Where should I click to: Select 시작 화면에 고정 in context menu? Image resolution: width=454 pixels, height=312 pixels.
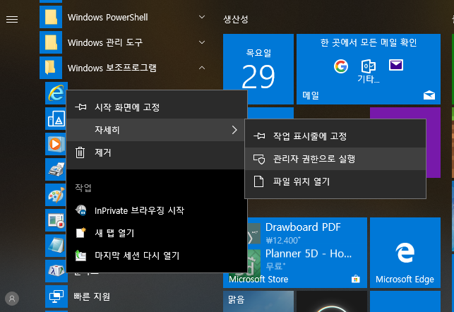click(x=157, y=107)
